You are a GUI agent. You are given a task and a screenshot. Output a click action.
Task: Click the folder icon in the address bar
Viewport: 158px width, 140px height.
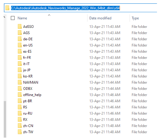7,8
